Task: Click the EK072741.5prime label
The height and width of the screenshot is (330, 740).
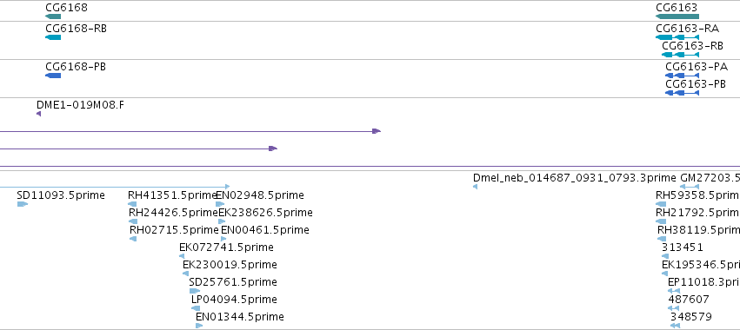Action: (x=226, y=247)
